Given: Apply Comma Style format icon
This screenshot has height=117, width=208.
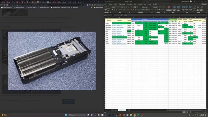Looking at the screenshot, I should (159, 10).
